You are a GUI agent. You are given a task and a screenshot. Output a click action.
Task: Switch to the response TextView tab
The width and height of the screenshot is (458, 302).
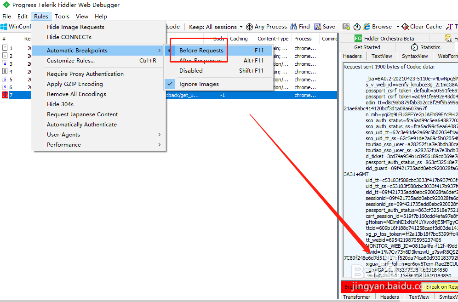419,297
